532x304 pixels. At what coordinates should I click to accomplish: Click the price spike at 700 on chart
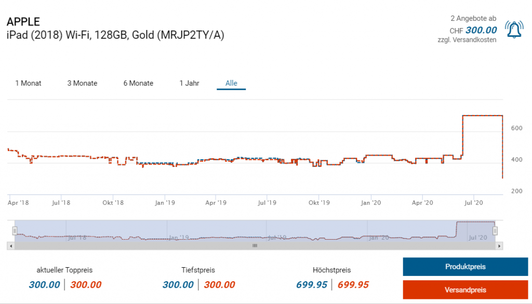[x=482, y=116]
